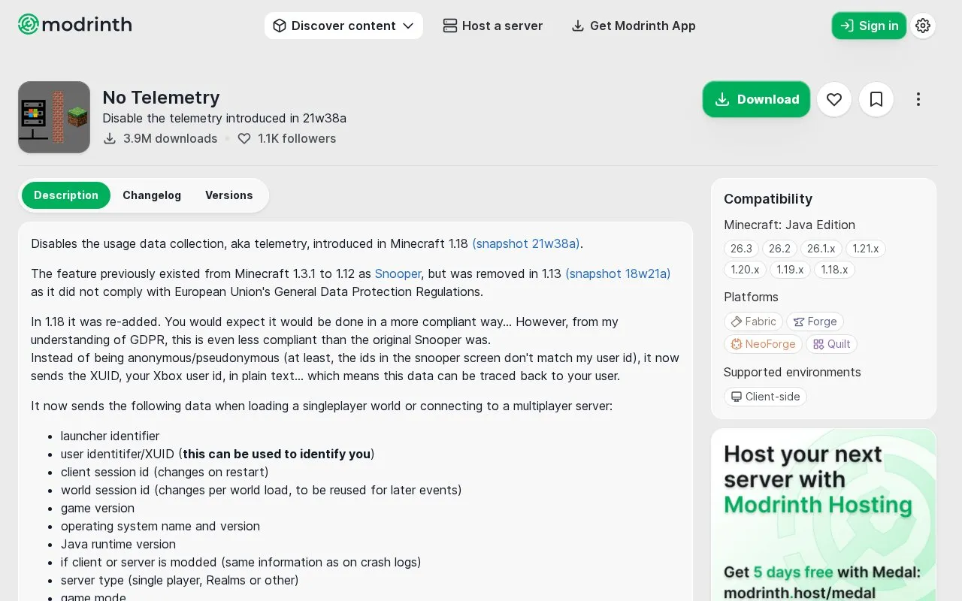Click the 1.19.x version tag

click(x=790, y=270)
